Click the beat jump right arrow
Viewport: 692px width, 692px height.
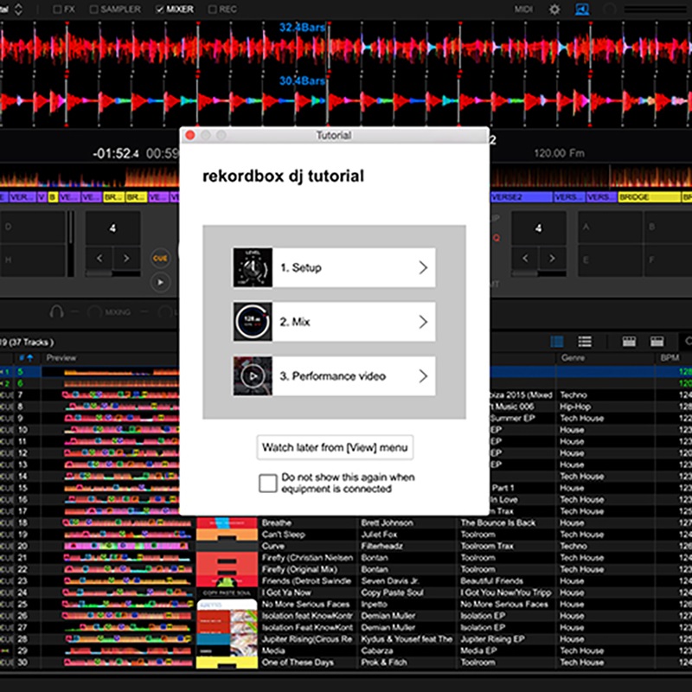[x=125, y=257]
